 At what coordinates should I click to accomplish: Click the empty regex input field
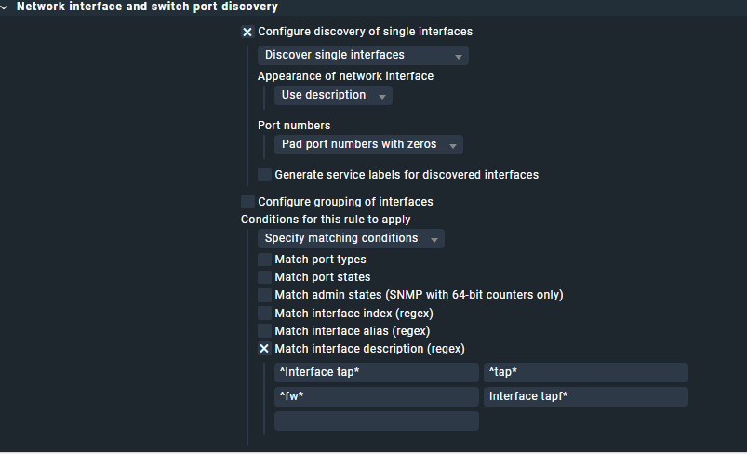[x=377, y=421]
